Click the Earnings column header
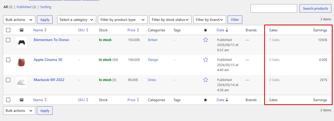 pyautogui.click(x=320, y=30)
